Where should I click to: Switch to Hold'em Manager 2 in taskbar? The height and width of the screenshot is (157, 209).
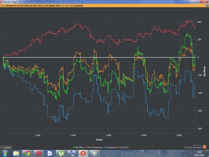point(83,153)
